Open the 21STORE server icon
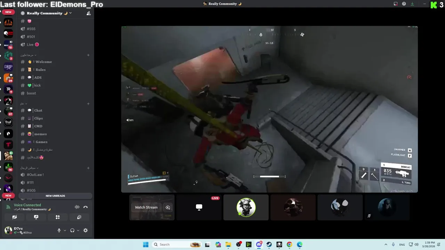The height and width of the screenshot is (250, 445). click(x=8, y=23)
